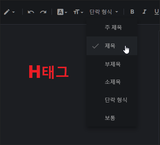
Task: Undo the last action
Action: 31,12
